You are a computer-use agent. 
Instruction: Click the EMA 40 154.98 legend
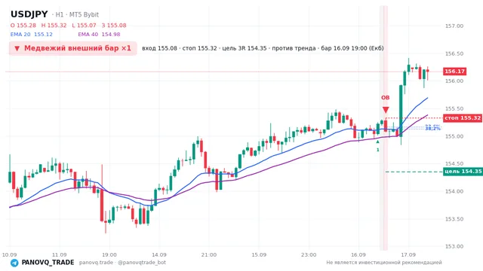point(99,35)
